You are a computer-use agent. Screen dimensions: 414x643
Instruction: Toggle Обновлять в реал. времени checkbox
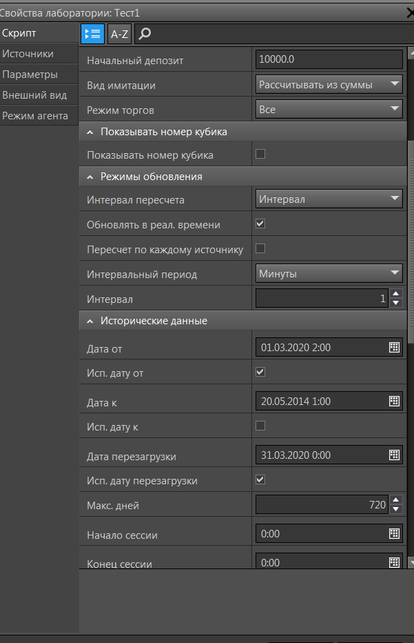260,224
